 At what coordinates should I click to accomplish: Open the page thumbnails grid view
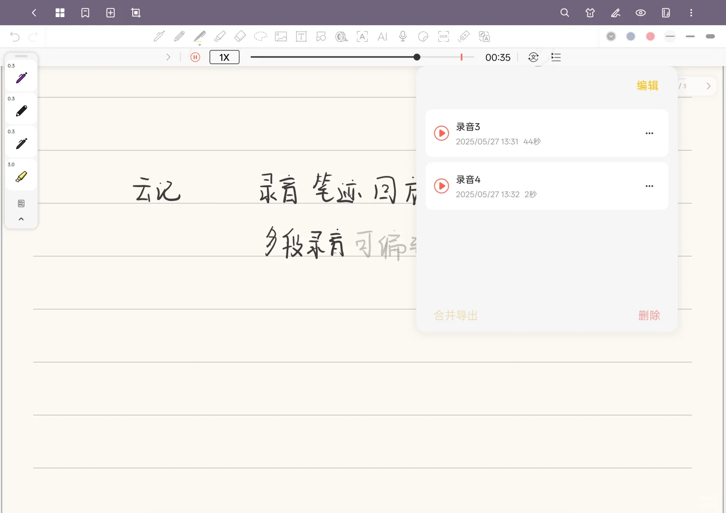tap(60, 13)
